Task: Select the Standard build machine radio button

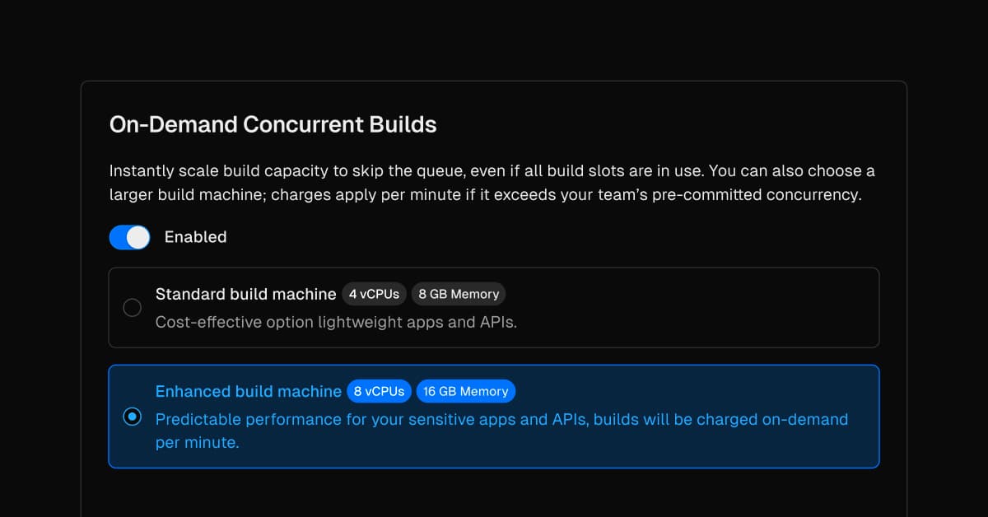Action: [132, 308]
